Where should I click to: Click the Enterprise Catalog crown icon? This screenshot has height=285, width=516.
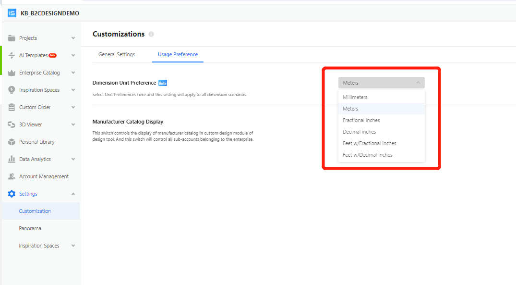[12, 73]
